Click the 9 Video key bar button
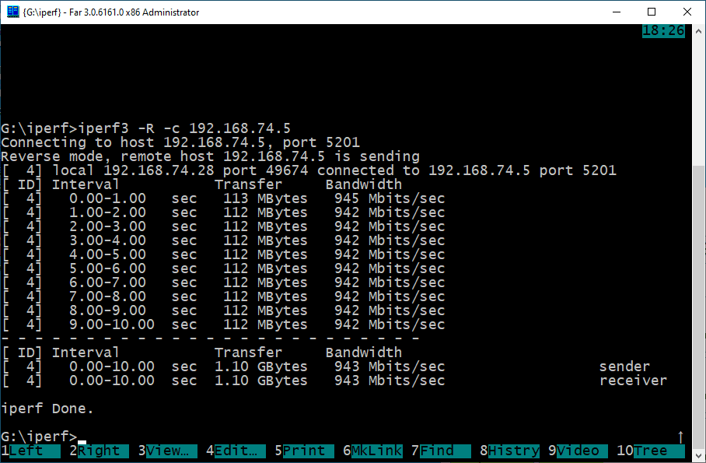The width and height of the screenshot is (706, 463). tap(578, 451)
